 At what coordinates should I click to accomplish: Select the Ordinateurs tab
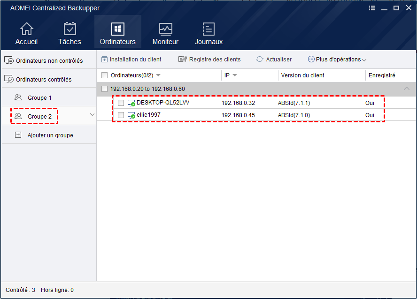pyautogui.click(x=117, y=31)
